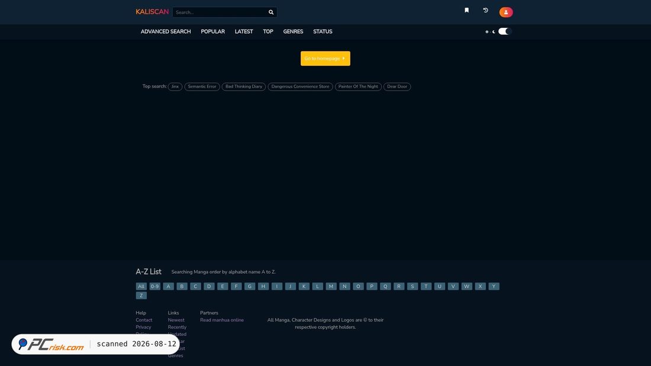The height and width of the screenshot is (366, 651).
Task: Choose letter P in A-Z list
Action: [372, 286]
